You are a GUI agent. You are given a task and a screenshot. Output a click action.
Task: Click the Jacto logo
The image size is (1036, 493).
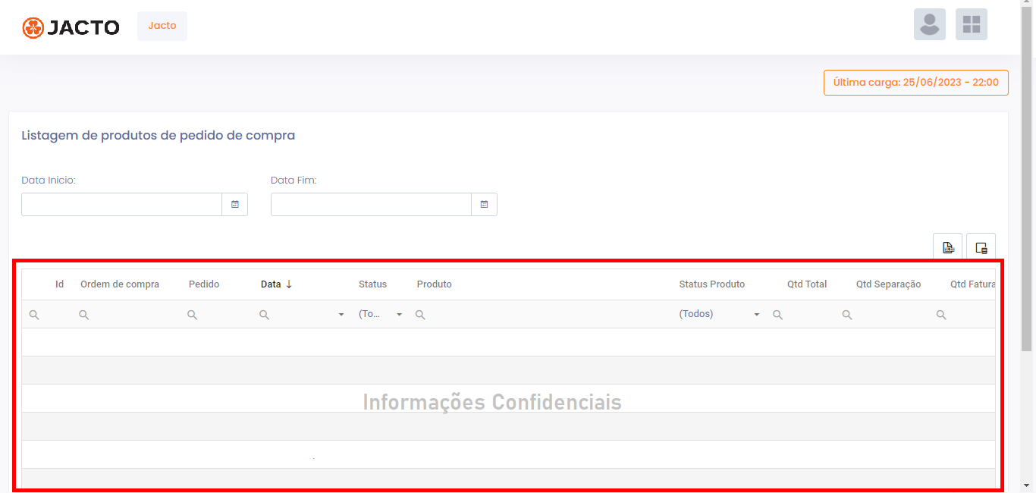pos(71,28)
